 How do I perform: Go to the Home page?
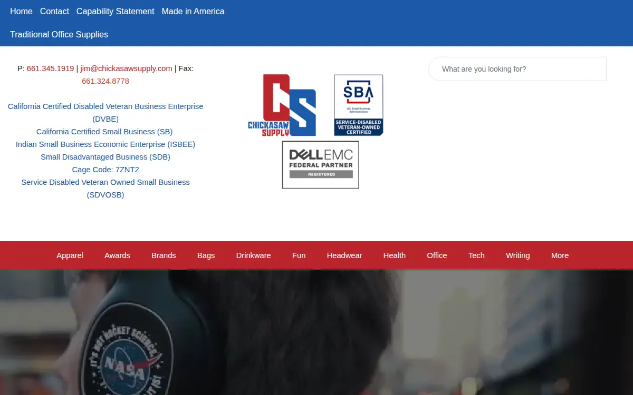(21, 11)
